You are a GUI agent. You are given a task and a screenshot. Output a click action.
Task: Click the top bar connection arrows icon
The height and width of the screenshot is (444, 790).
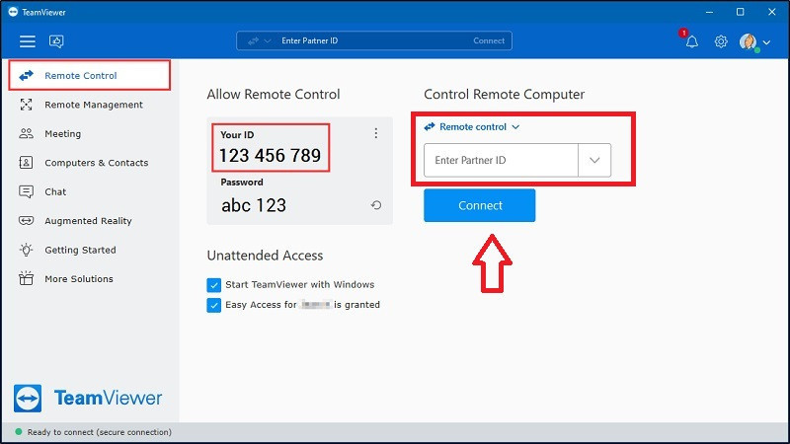[254, 40]
